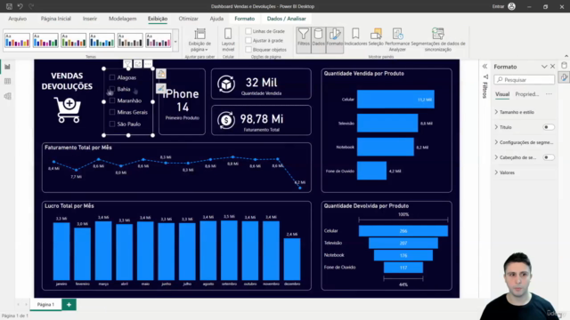
Task: Click the Undo arrow in title bar
Action: 20,6
